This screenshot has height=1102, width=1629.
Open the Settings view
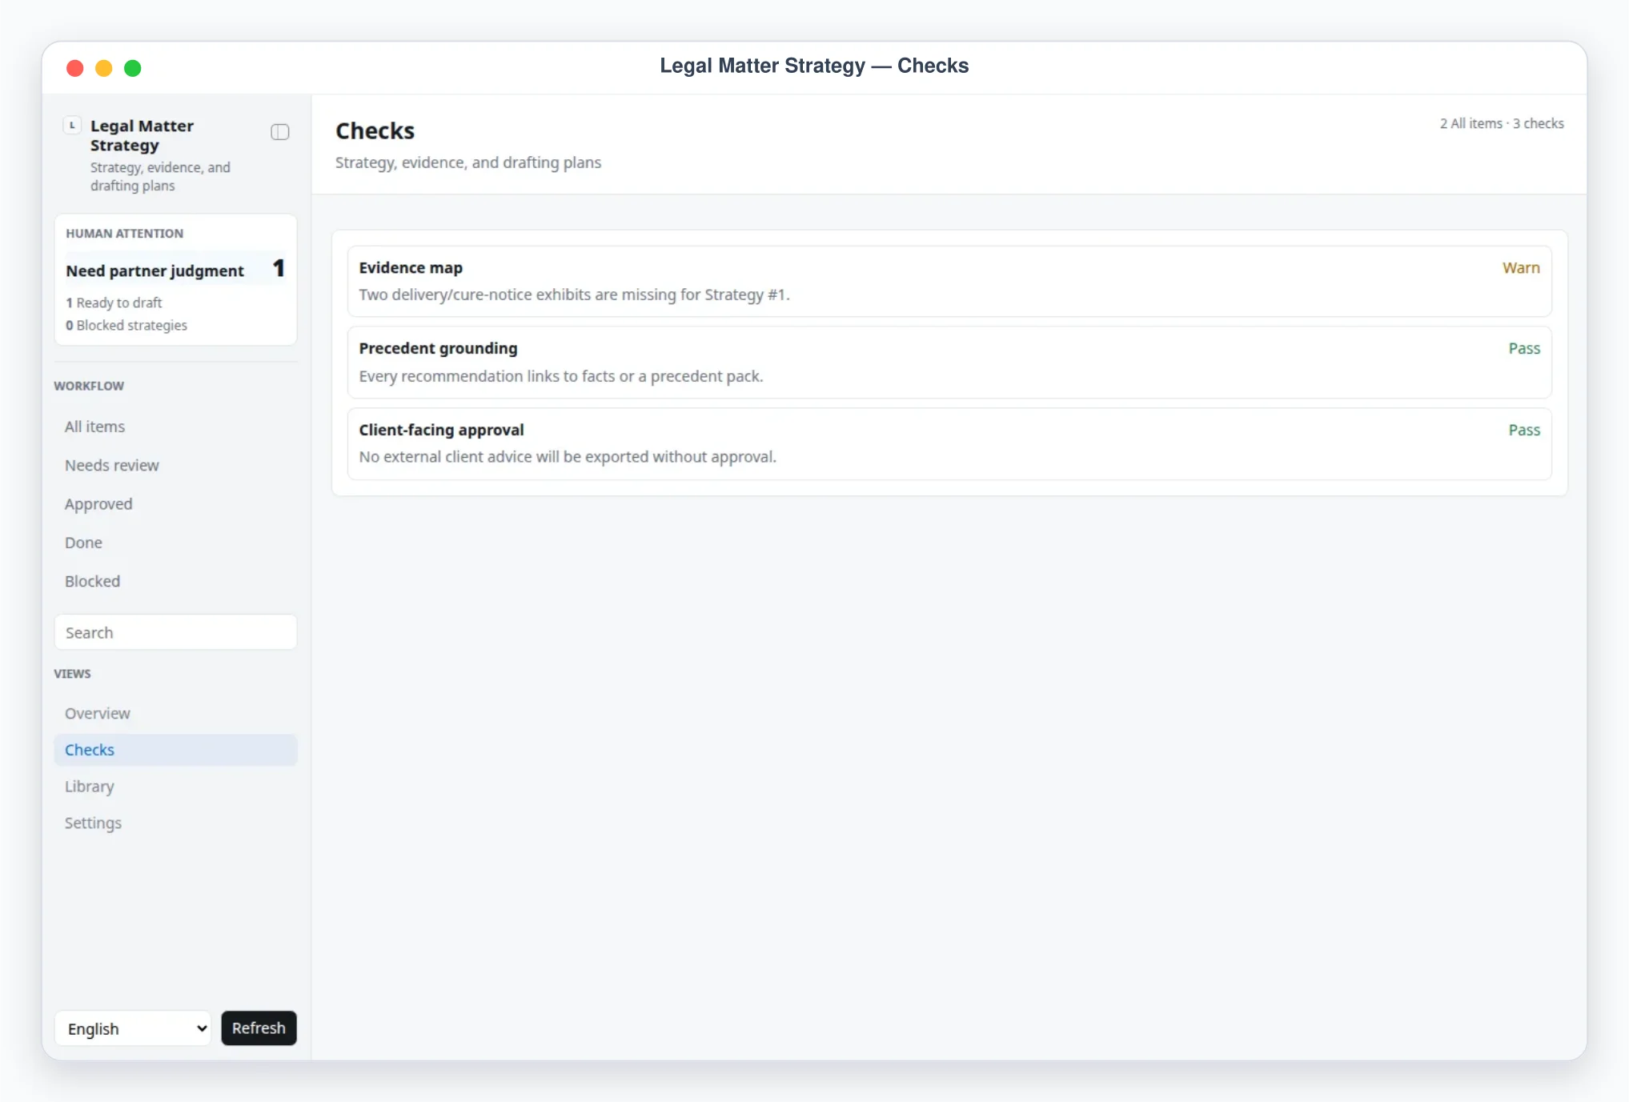(175, 823)
